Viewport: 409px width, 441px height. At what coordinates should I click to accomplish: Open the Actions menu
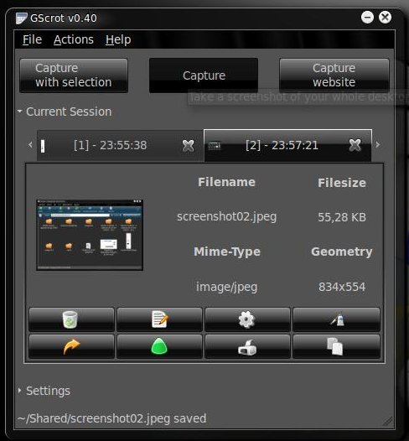[x=74, y=39]
